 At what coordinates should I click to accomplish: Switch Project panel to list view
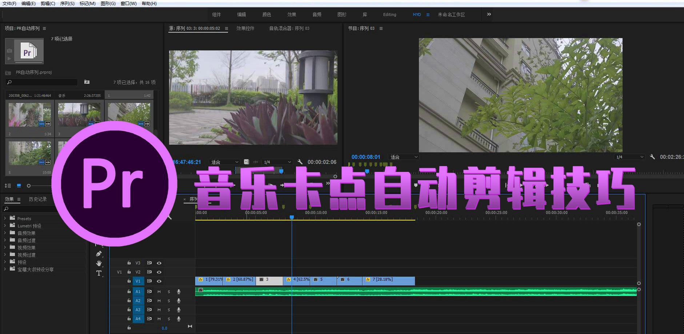pos(8,186)
